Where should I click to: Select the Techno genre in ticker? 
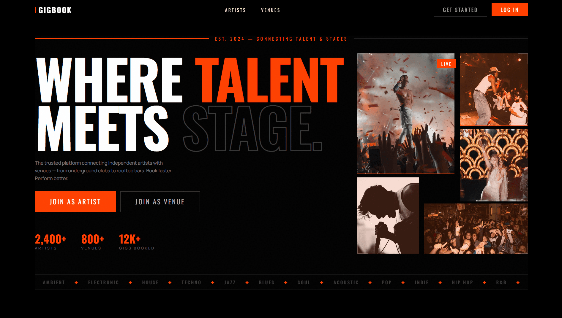point(192,282)
